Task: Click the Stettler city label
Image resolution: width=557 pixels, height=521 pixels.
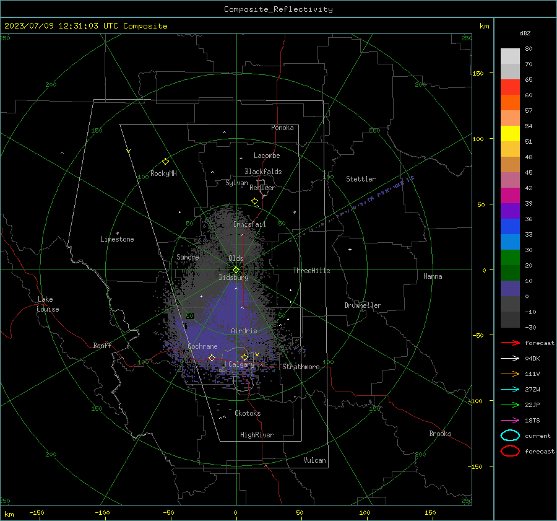Action: tap(361, 179)
